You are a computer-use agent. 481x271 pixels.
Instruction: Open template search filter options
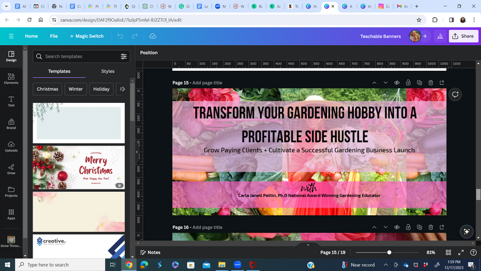123,56
